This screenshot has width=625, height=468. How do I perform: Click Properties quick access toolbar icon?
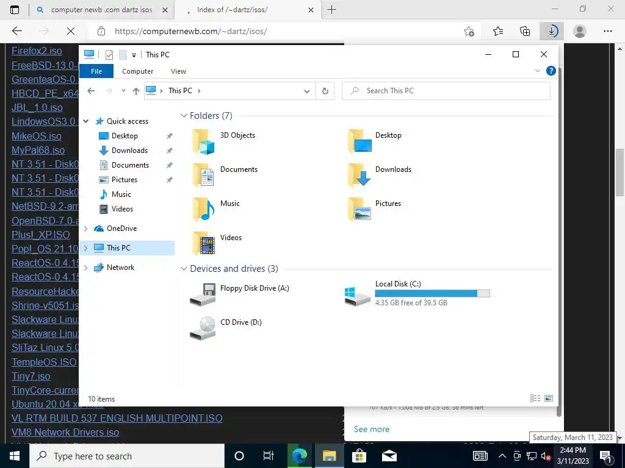tap(109, 54)
